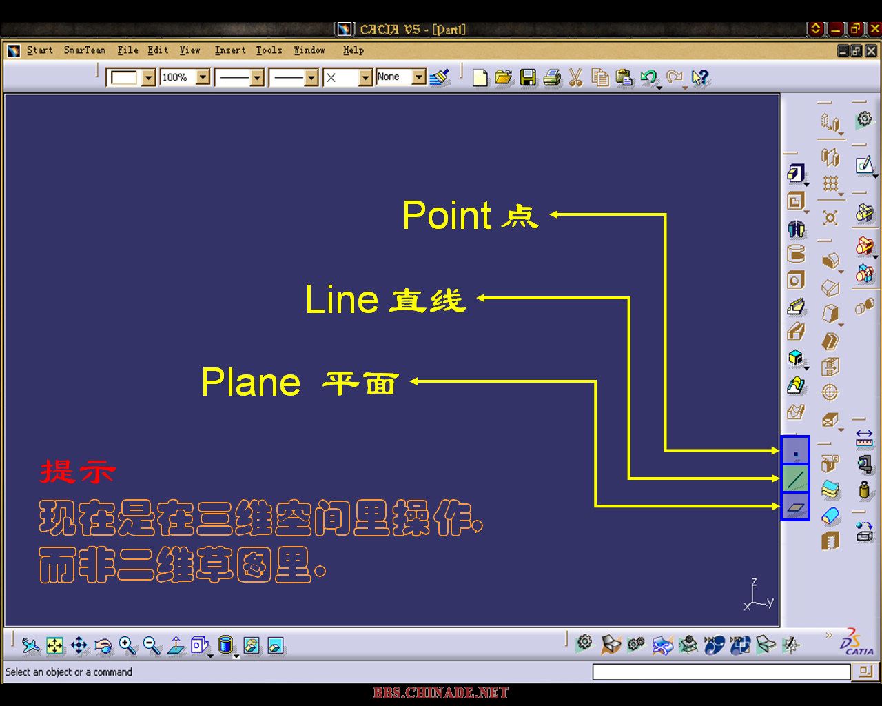The height and width of the screenshot is (706, 882).
Task: Click the command input field in status bar
Action: pyautogui.click(x=721, y=672)
